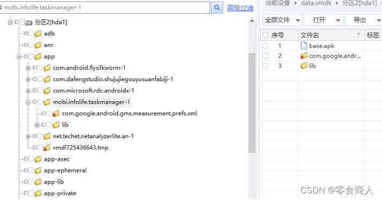Select com.google.android.gms.measurement.prefs.xml tree row
This screenshot has height=200, width=382.
pos(129,113)
